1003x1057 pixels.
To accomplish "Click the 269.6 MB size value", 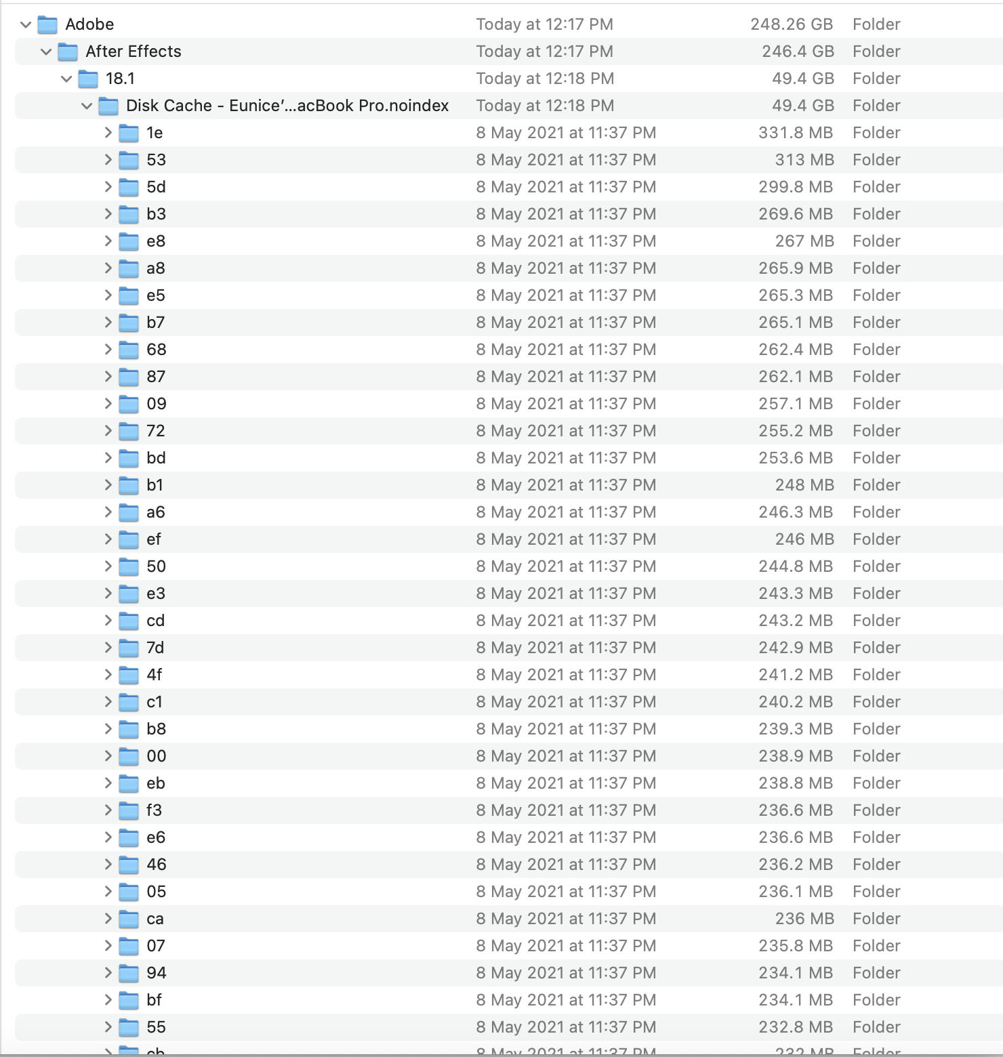I will [796, 214].
